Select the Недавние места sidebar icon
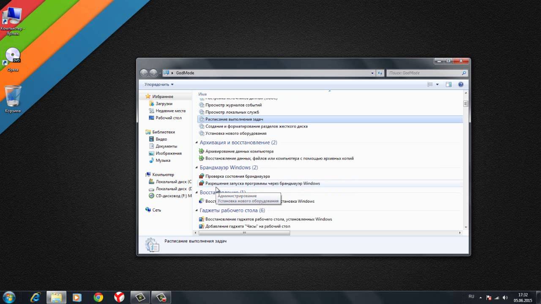 152,111
